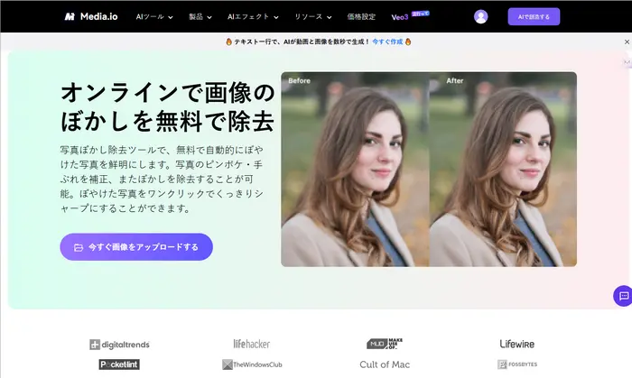Click the TheWindowsClub logo
632x378 pixels.
point(252,364)
